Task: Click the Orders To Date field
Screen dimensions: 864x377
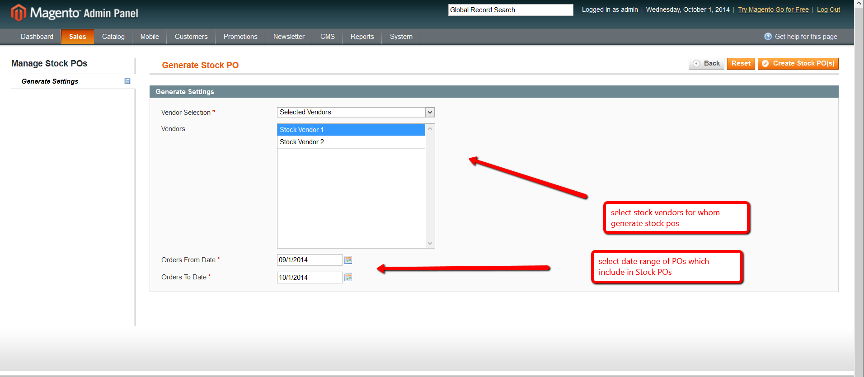Action: (310, 278)
